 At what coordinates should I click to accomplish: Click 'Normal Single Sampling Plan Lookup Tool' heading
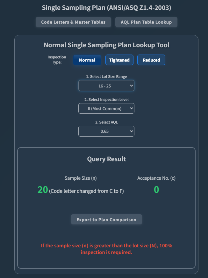pyautogui.click(x=106, y=45)
